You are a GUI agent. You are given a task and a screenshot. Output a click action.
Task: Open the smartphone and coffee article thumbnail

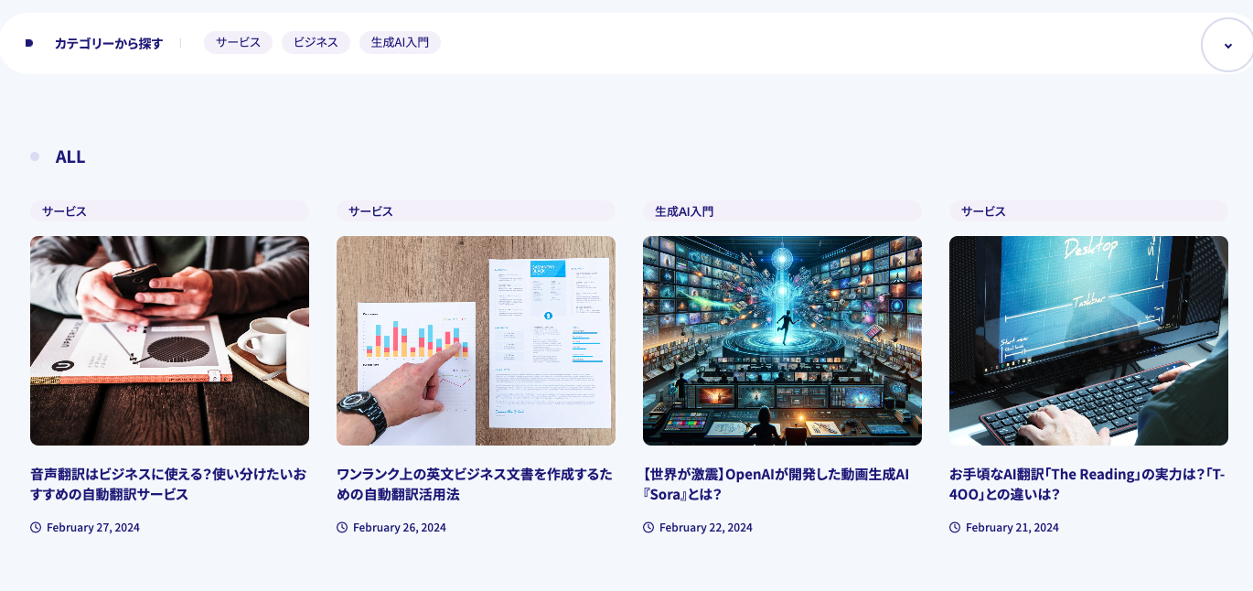coord(169,340)
